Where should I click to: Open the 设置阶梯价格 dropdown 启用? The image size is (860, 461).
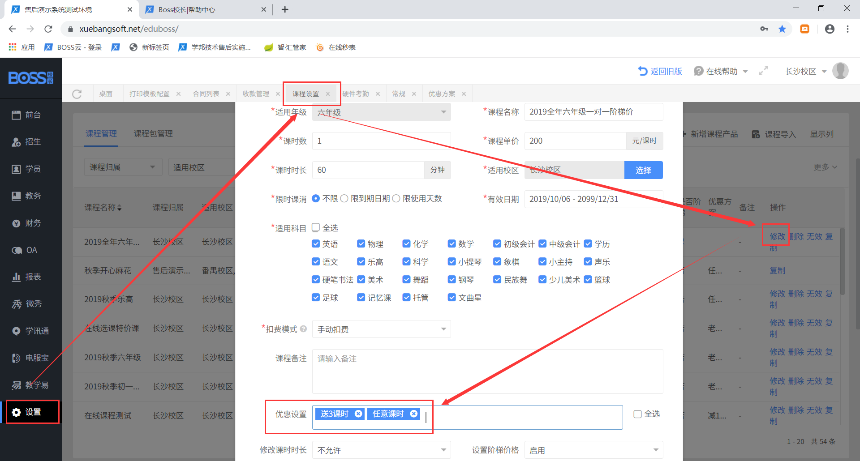point(593,450)
